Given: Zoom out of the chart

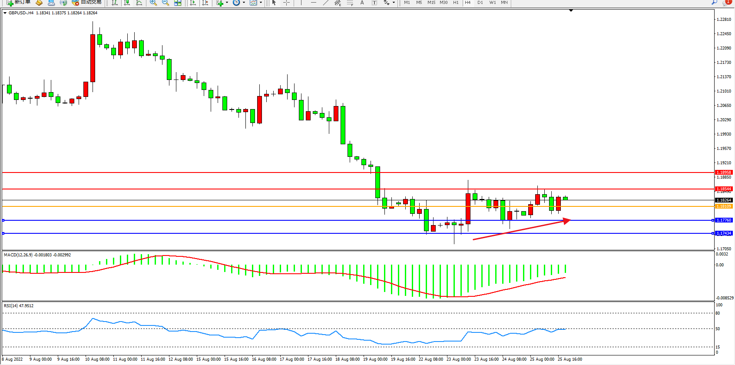Looking at the screenshot, I should [x=166, y=3].
